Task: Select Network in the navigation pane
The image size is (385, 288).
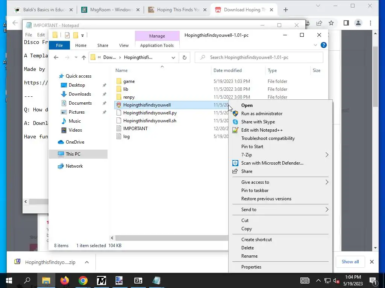Action: click(74, 166)
